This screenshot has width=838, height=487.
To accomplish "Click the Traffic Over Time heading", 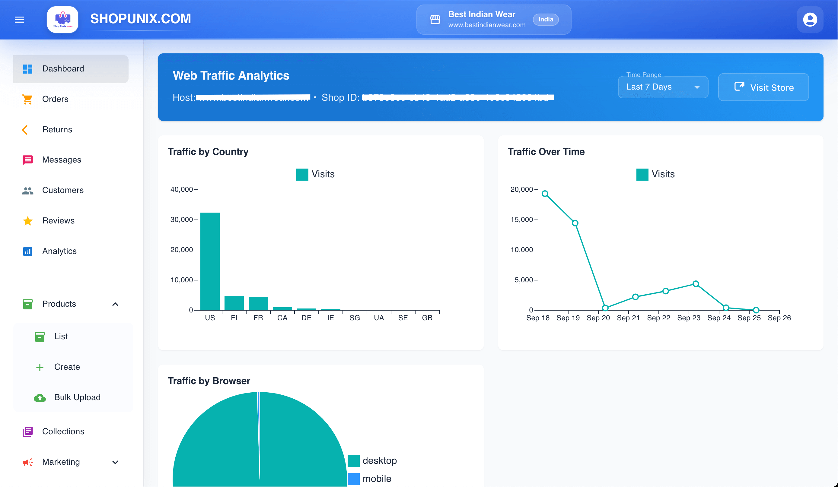I will 546,152.
